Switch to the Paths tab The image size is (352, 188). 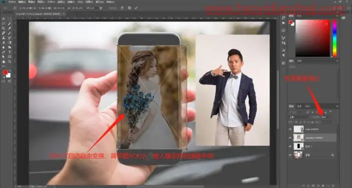coord(308,106)
